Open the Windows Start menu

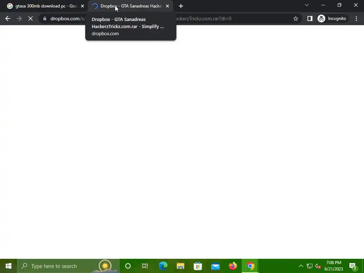(9, 266)
